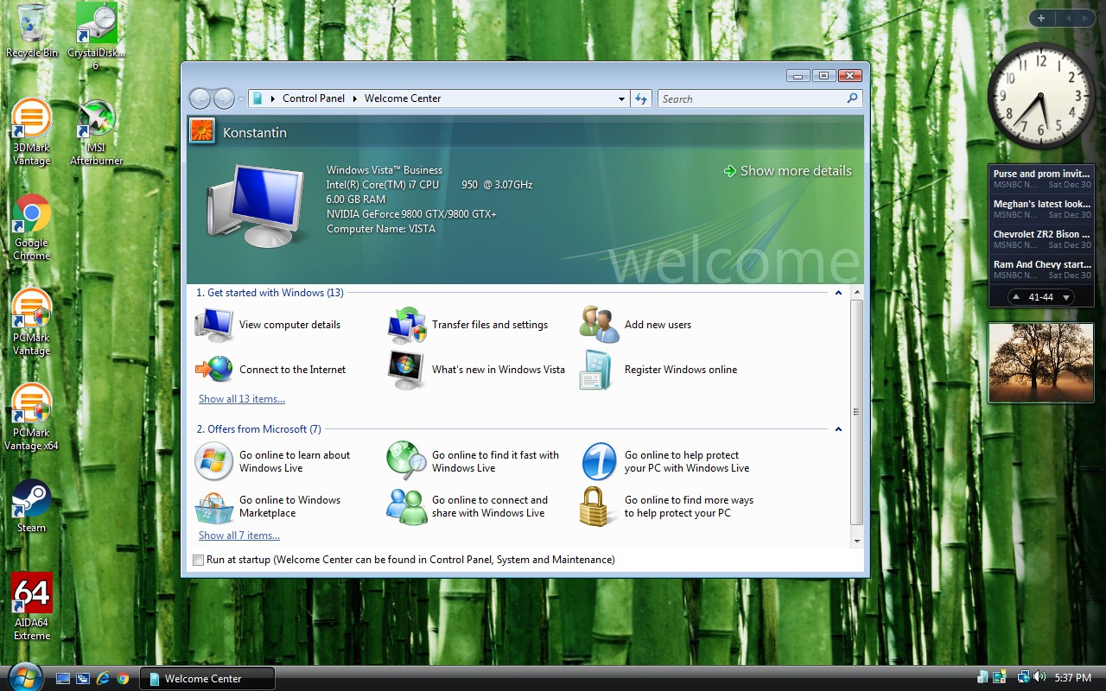Screen dimensions: 1106x691
Task: Click the magnifier icon in the Search box
Action: click(x=852, y=98)
